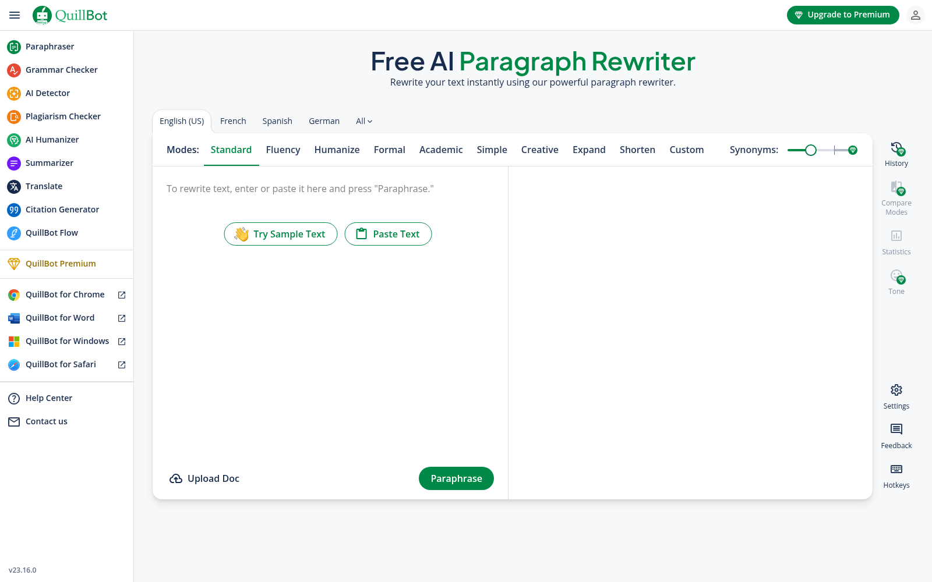Viewport: 932px width, 582px height.
Task: Show the Hotkeys keyboard icon
Action: (896, 469)
